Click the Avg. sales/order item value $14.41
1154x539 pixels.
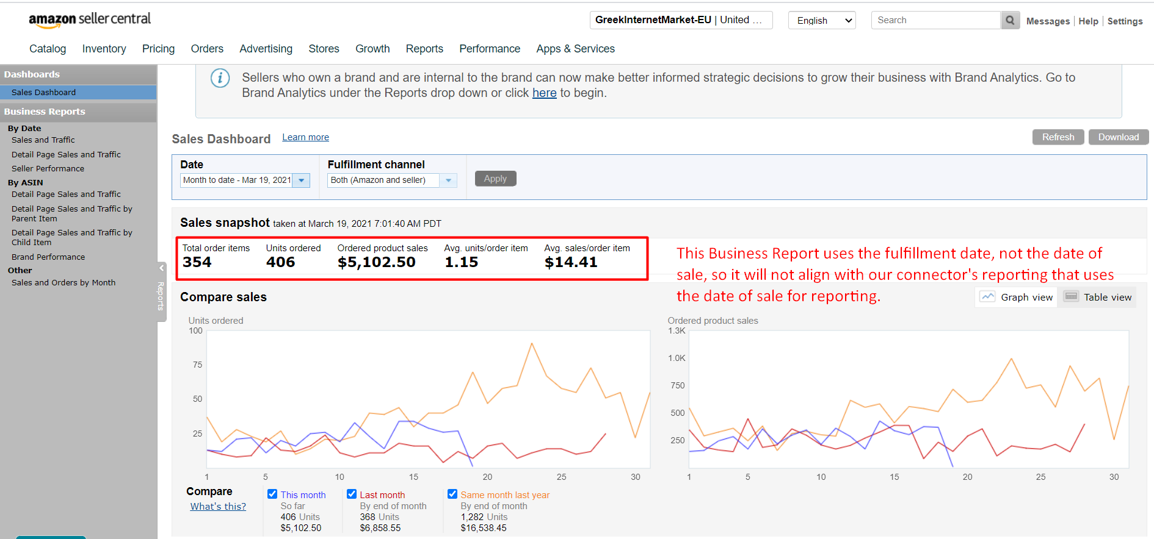(571, 262)
